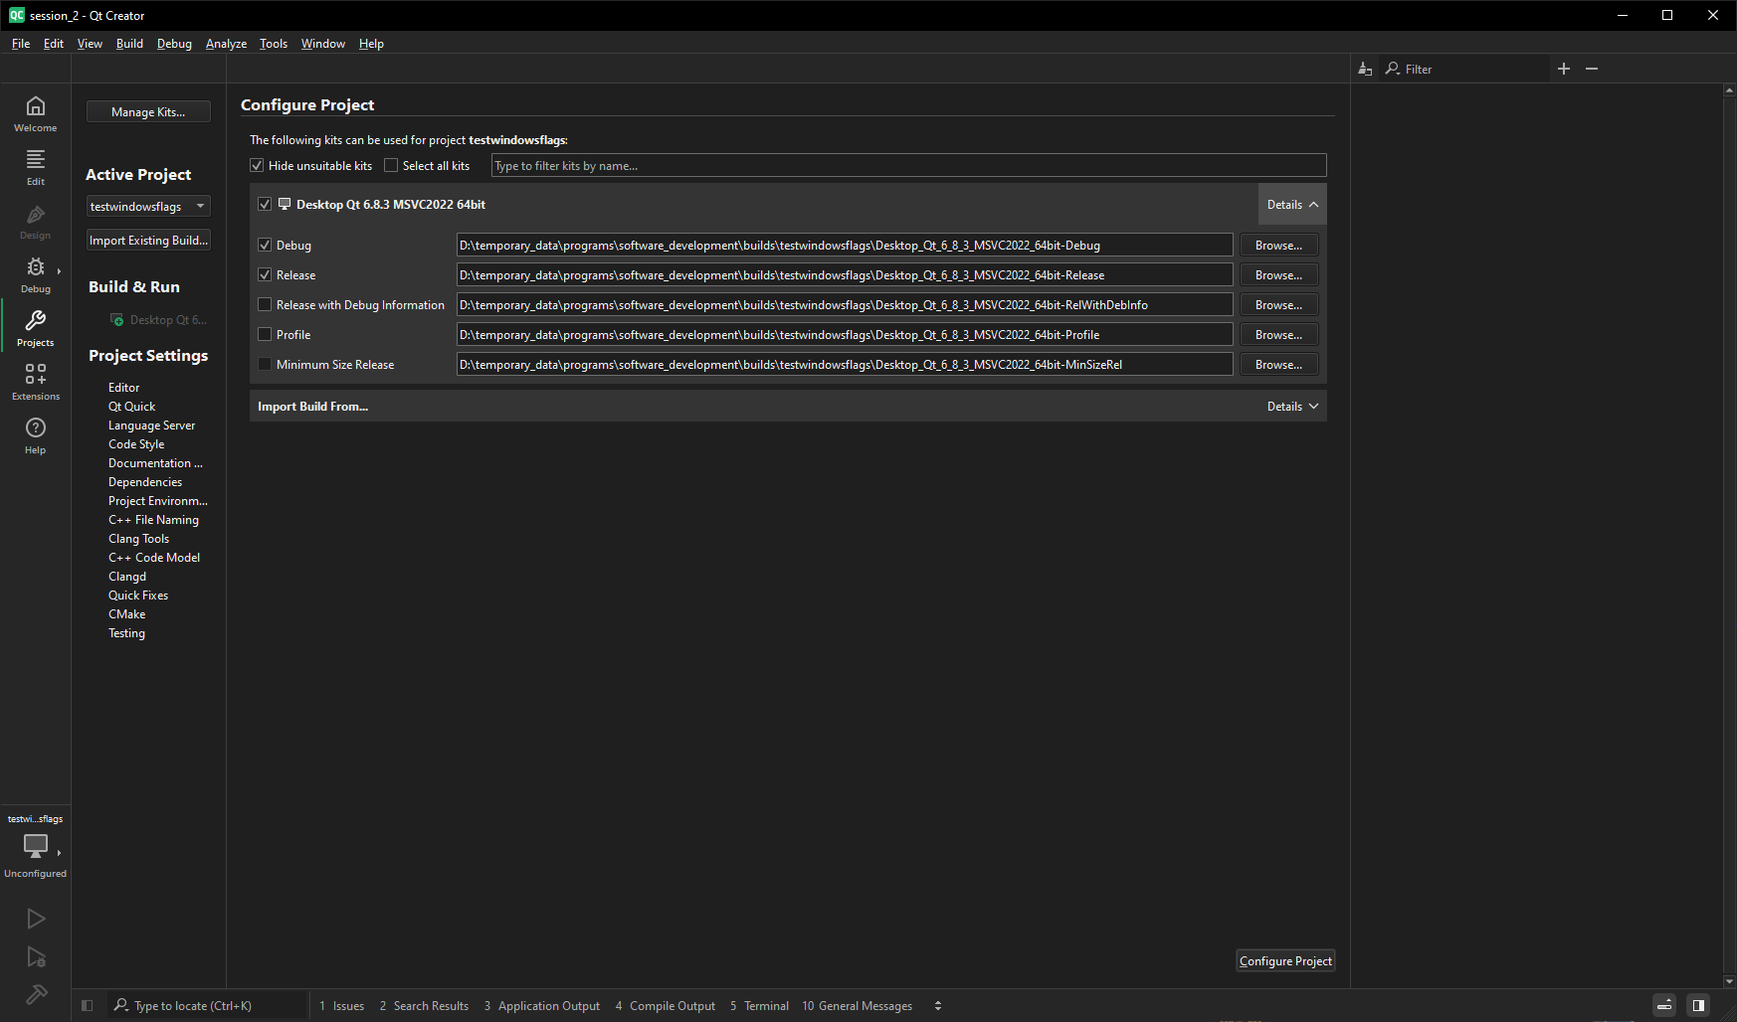Click the Build hammer icon
The image size is (1737, 1022).
coord(36,994)
